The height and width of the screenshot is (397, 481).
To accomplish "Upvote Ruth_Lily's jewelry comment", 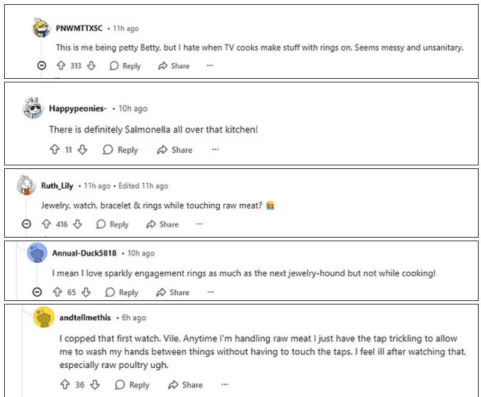I will click(45, 224).
